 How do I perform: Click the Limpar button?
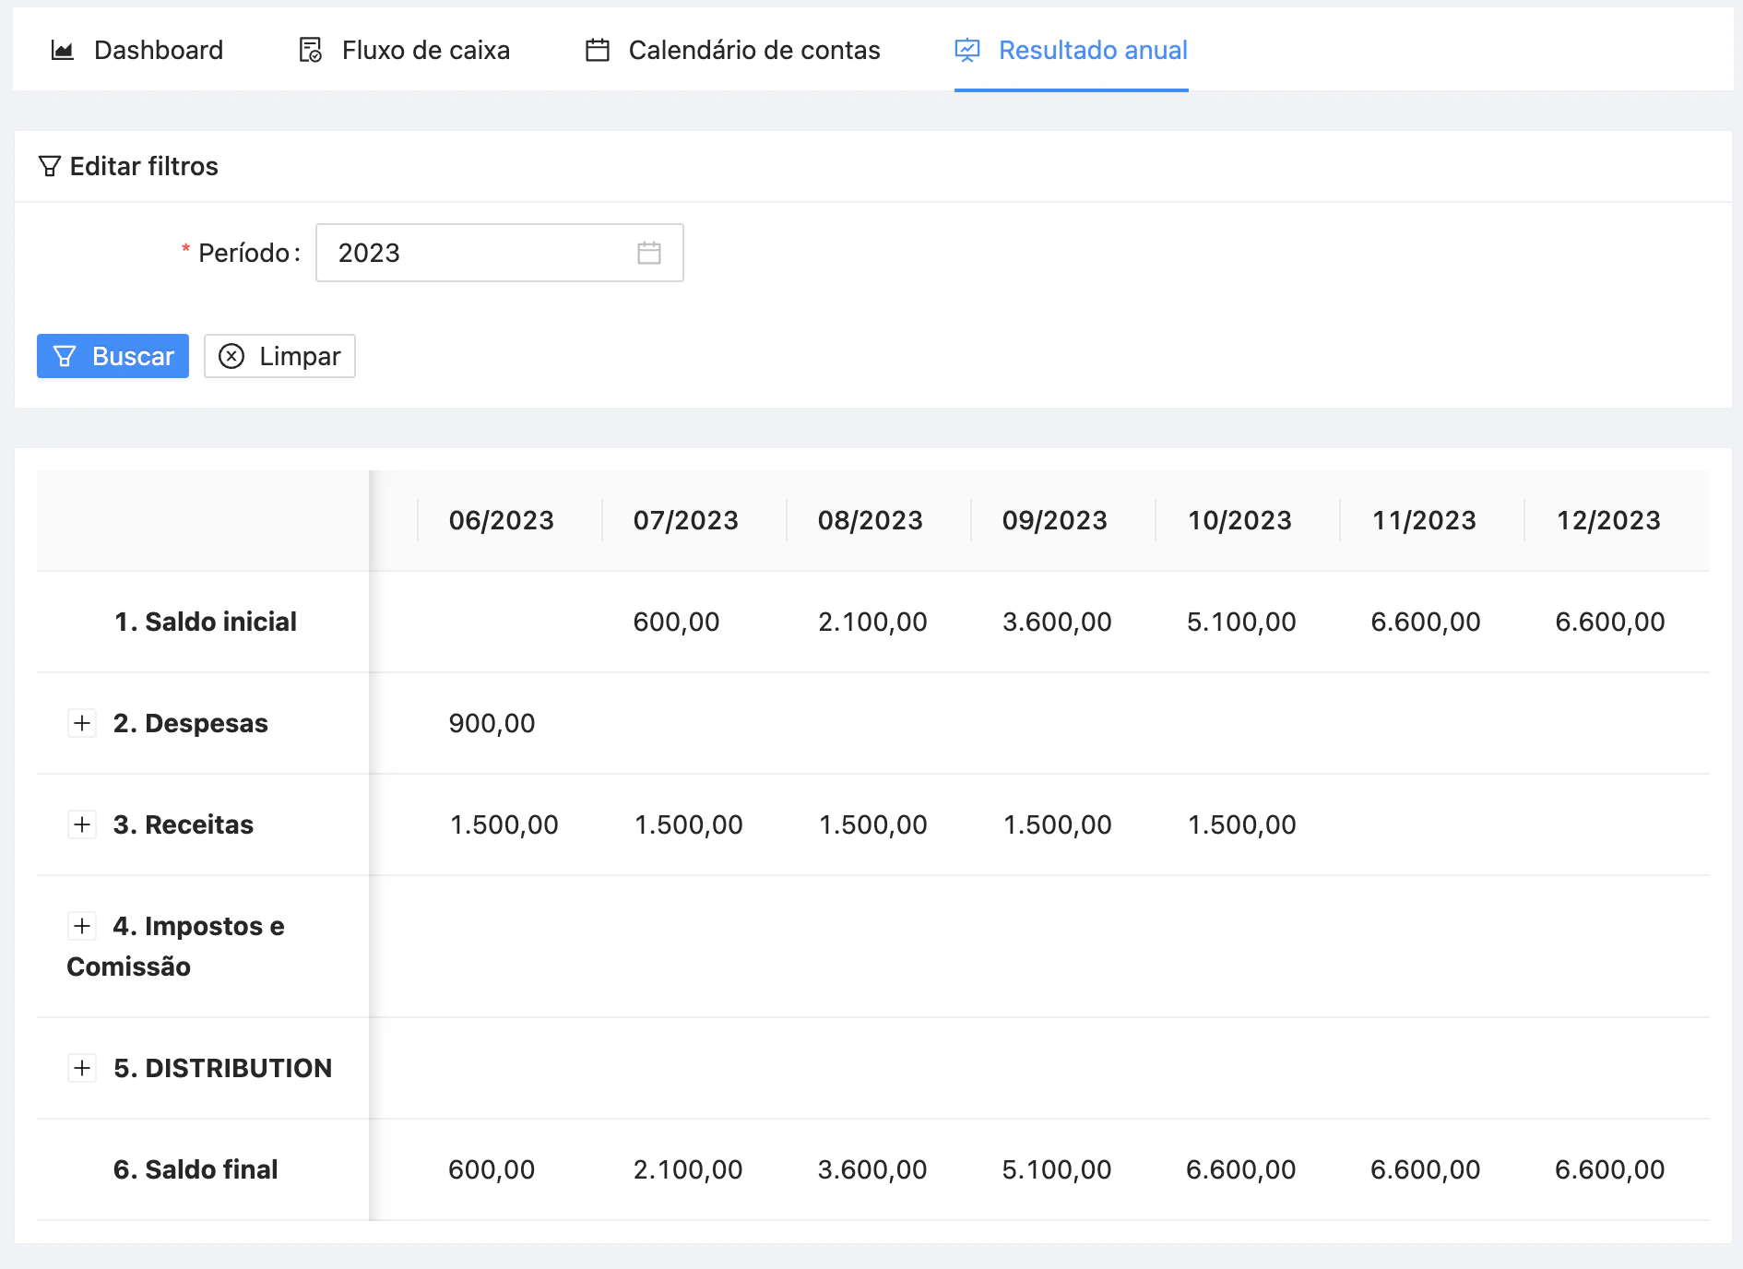click(279, 355)
